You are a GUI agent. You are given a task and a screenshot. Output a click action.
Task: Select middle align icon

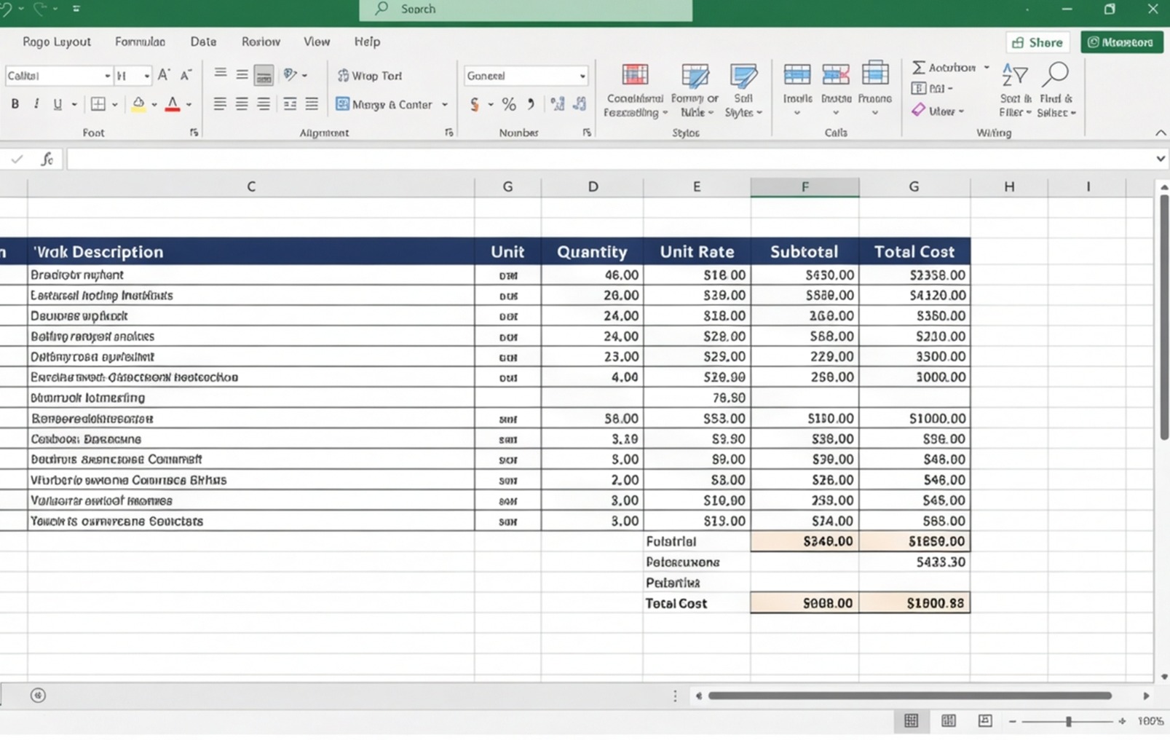coord(242,74)
